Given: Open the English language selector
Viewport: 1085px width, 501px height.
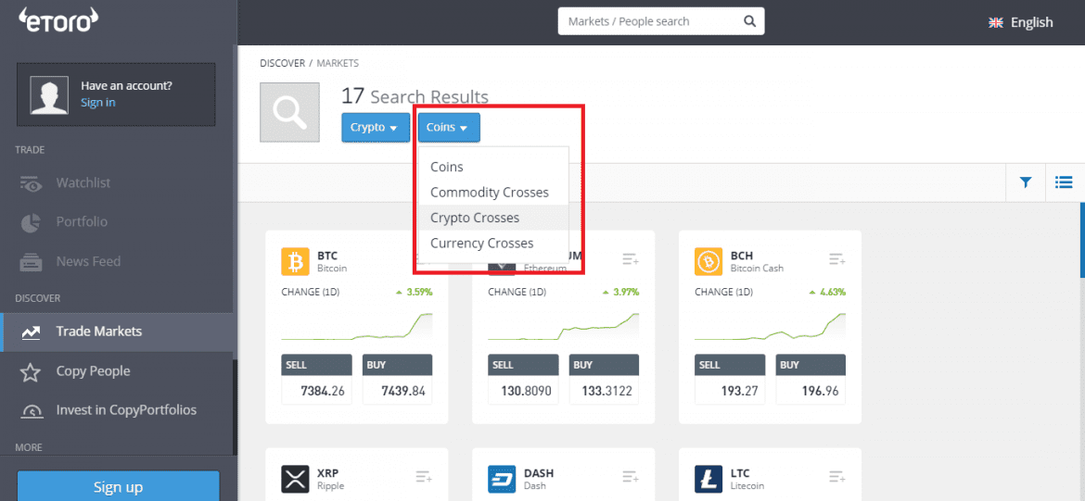Looking at the screenshot, I should click(1021, 23).
